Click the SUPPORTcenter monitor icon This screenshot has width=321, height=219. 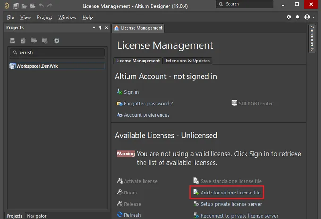coord(235,103)
